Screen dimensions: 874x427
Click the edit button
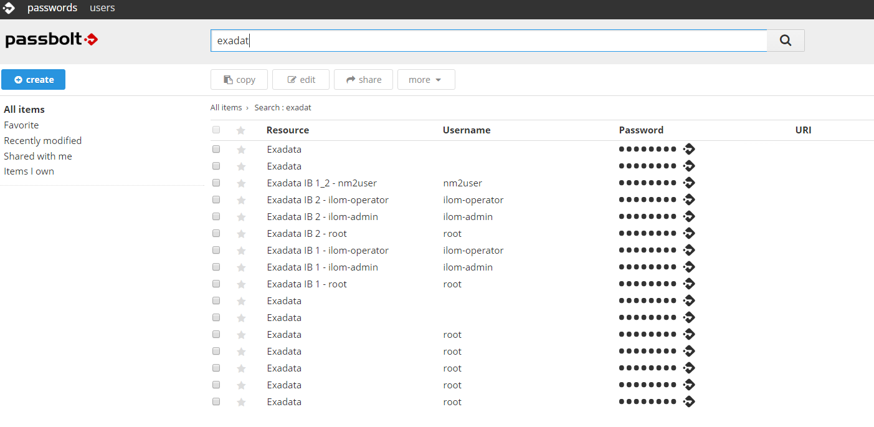[301, 80]
